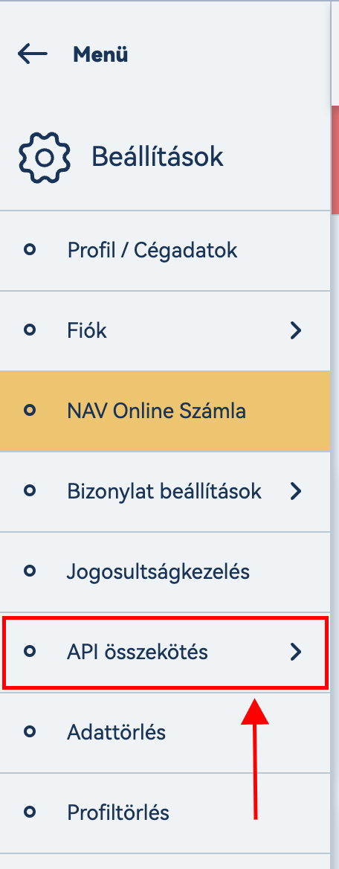339x869 pixels.
Task: Click the Beállítások heading text
Action: tap(158, 156)
